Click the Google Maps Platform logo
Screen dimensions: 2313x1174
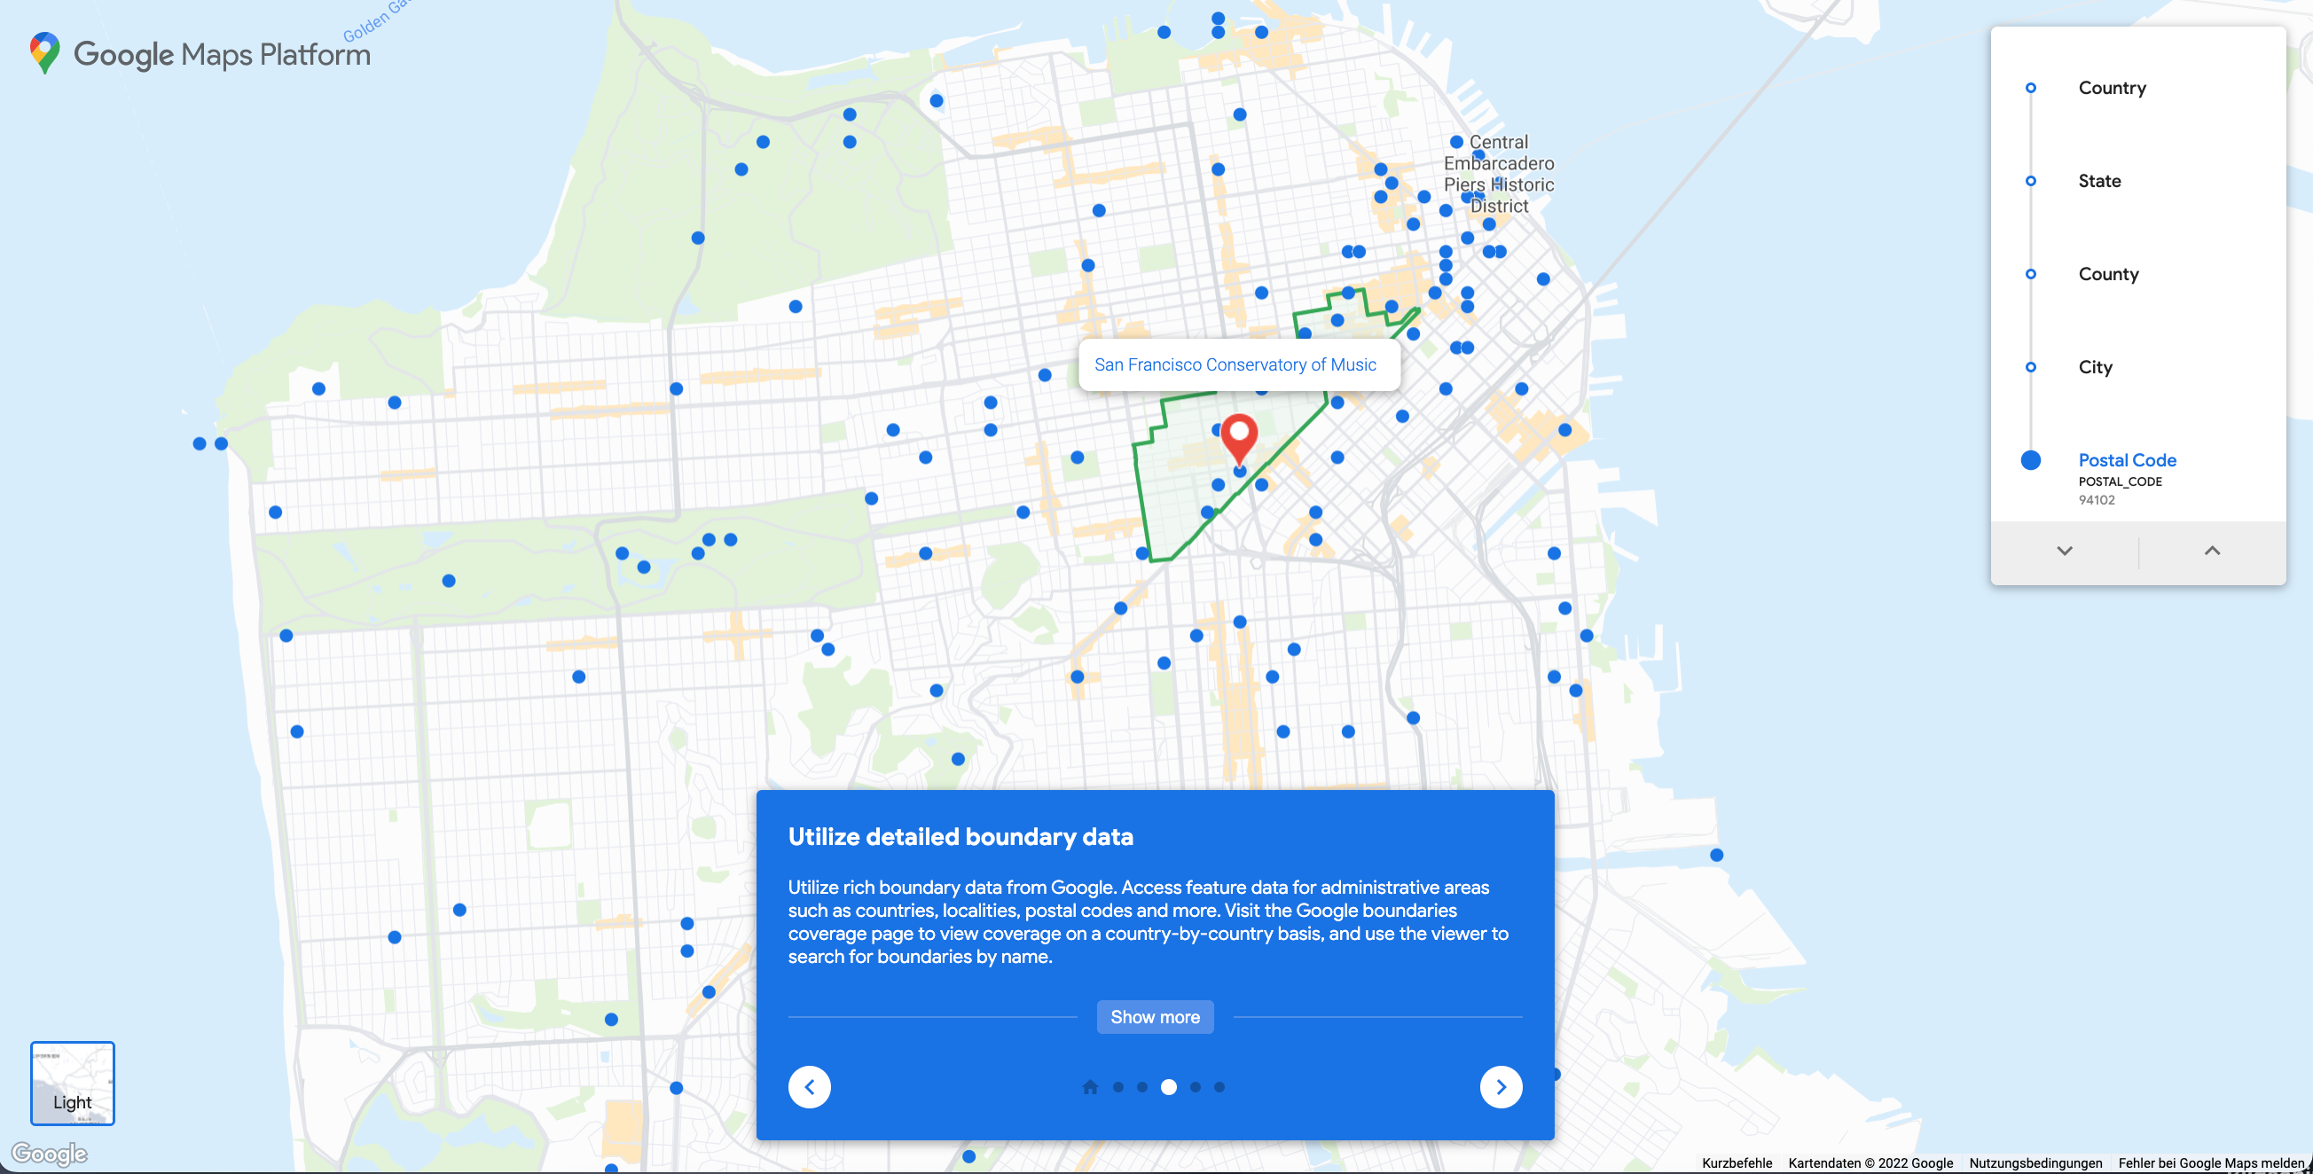[200, 54]
